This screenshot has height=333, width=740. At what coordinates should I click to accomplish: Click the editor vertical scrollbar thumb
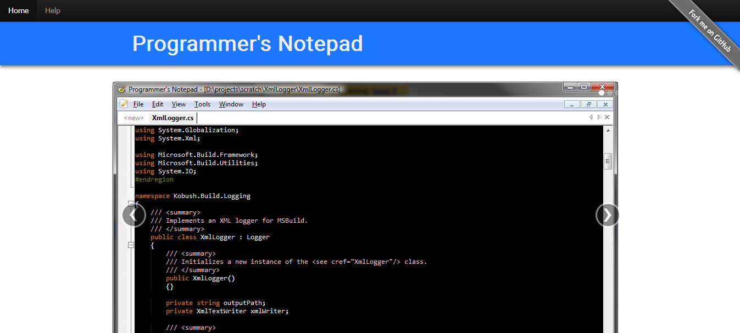tap(608, 161)
